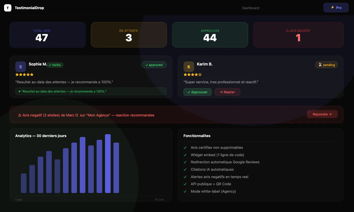Image resolution: width=354 pixels, height=212 pixels.
Task: Click the approved status badge on Sophie's review
Action: 154,65
